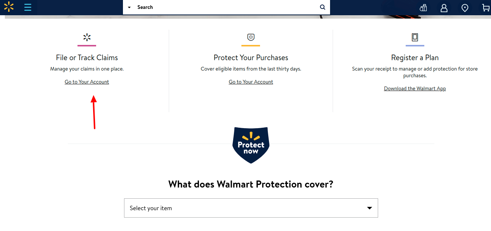Open the shopping cart icon
Screen dimensions: 491x231
(x=485, y=7)
